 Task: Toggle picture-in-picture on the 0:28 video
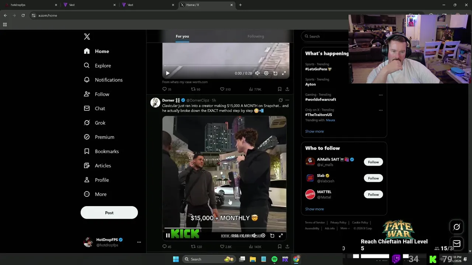click(275, 73)
